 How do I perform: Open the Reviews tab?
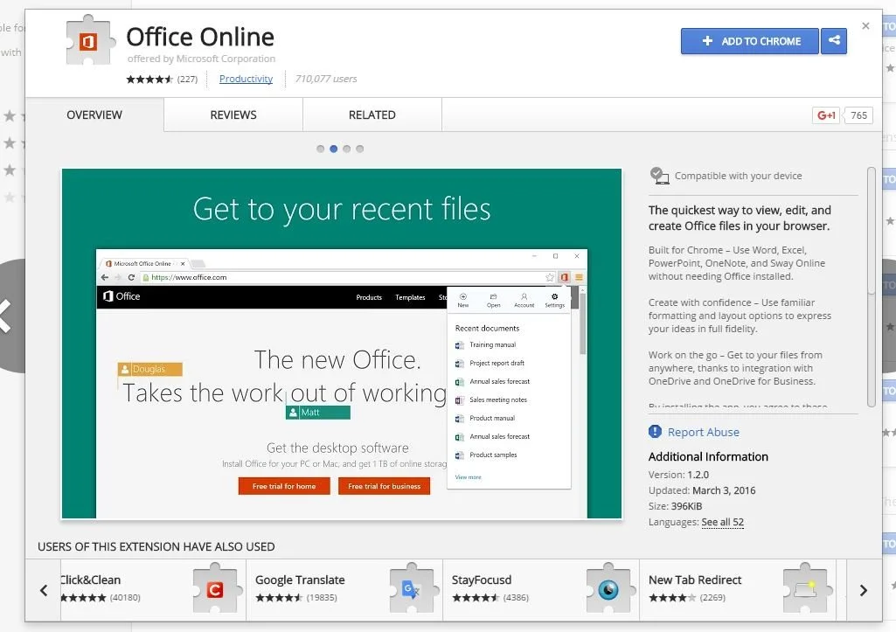233,115
